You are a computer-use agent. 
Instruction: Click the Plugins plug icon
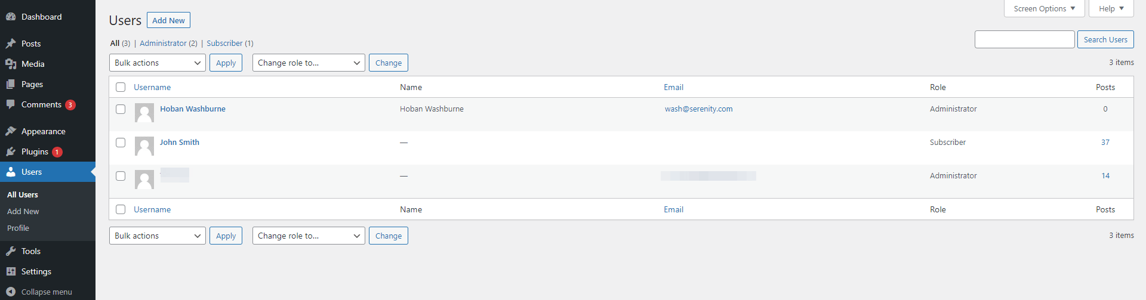(11, 151)
